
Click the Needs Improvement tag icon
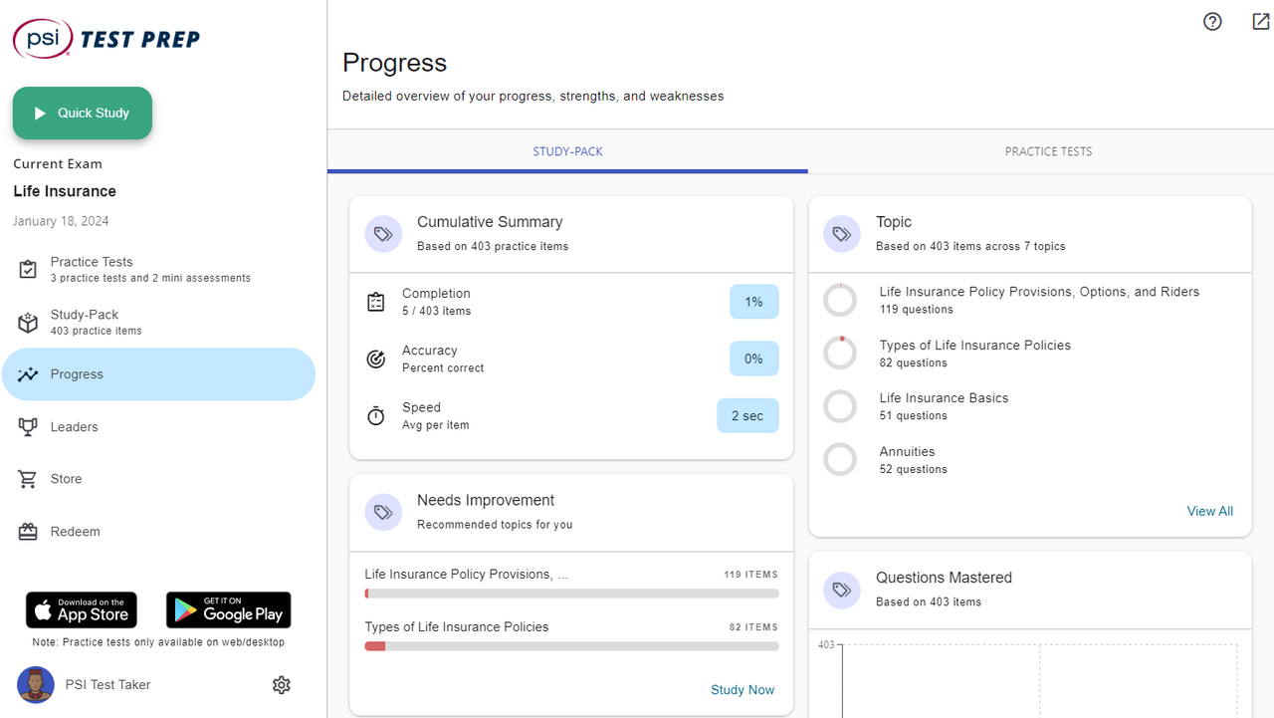click(383, 512)
